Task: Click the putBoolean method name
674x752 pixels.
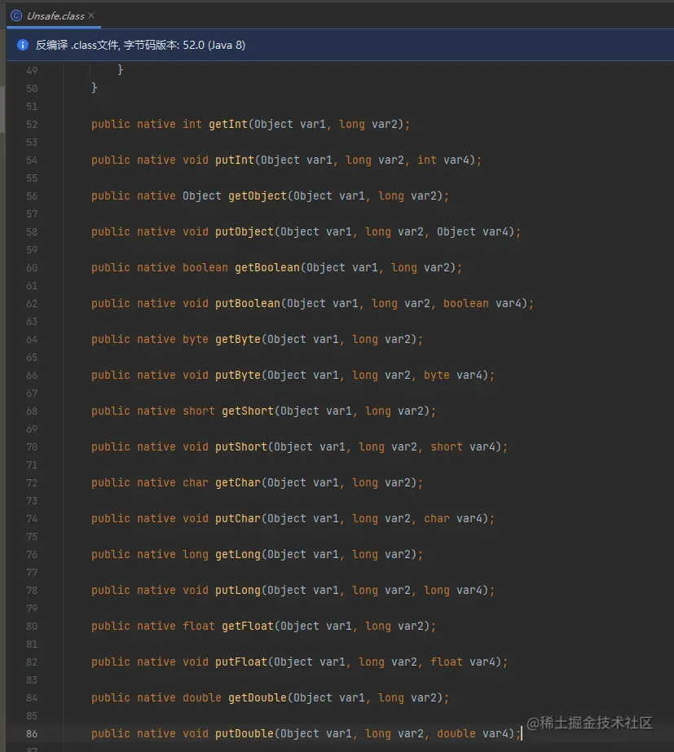Action: (x=248, y=304)
